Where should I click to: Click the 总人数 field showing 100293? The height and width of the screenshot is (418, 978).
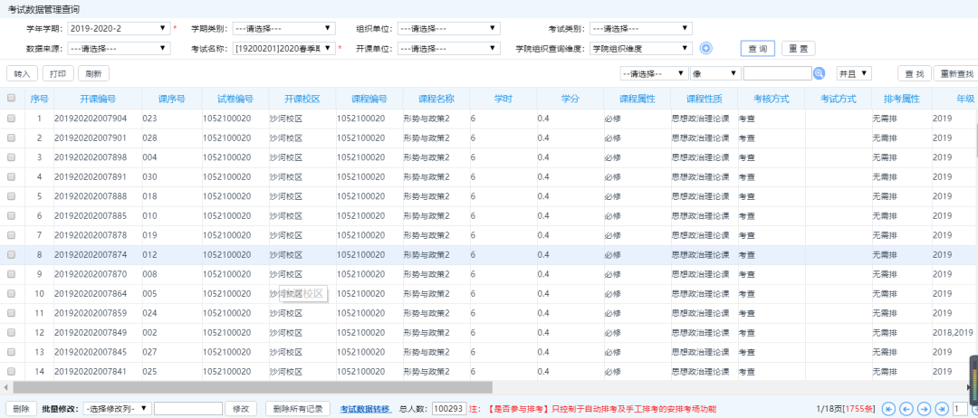pos(448,409)
